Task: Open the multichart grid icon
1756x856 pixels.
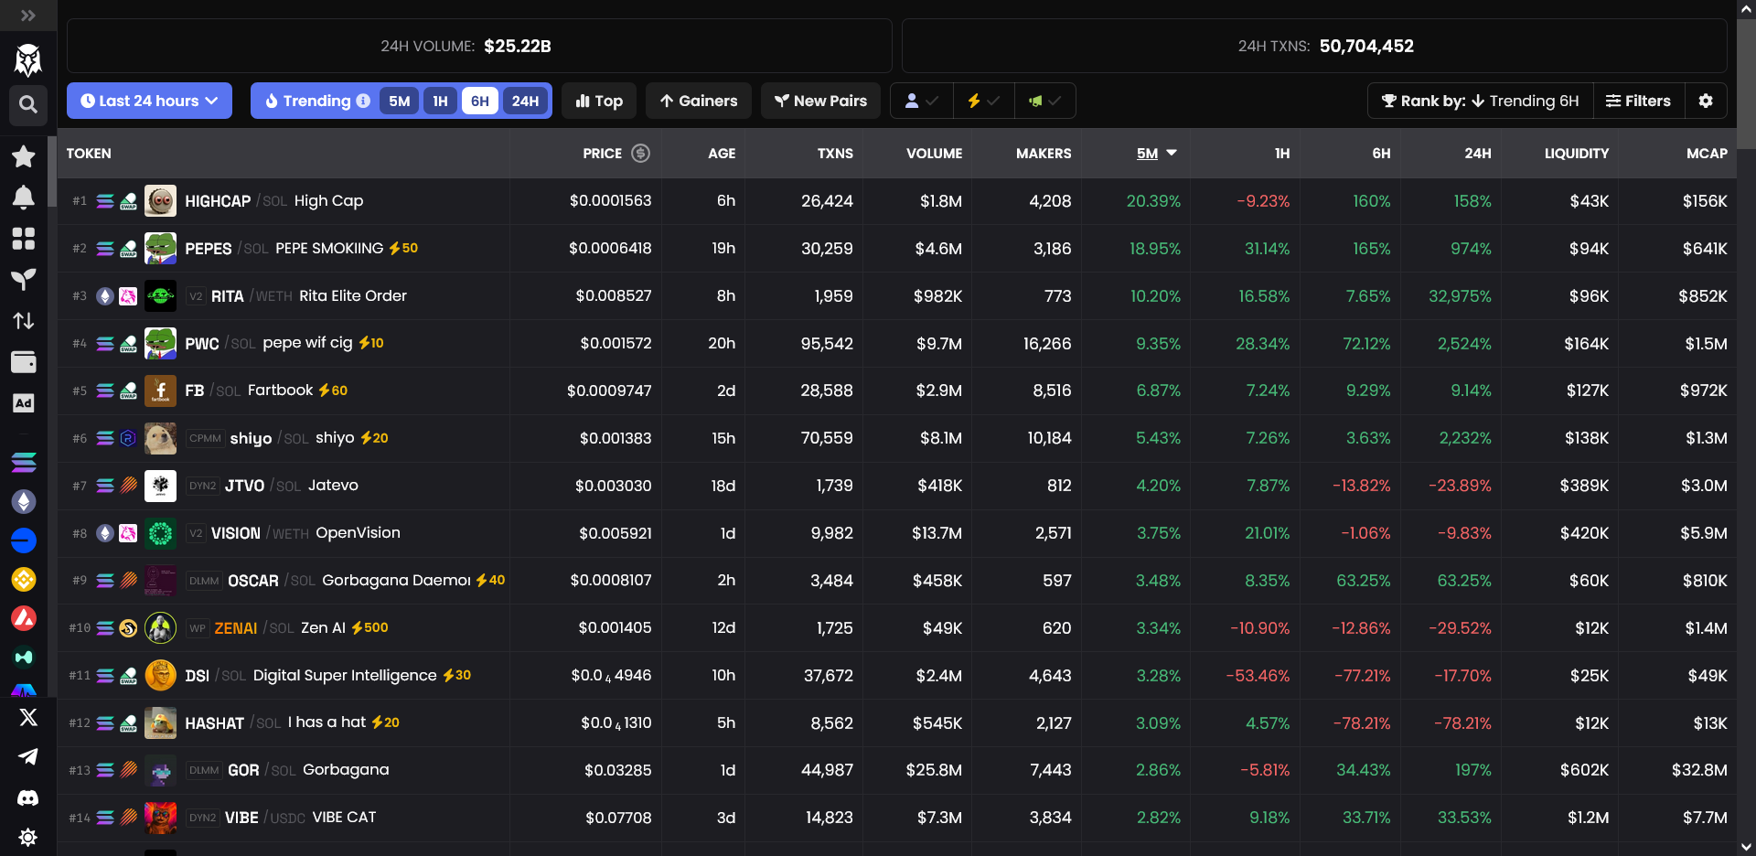Action: pyautogui.click(x=24, y=239)
